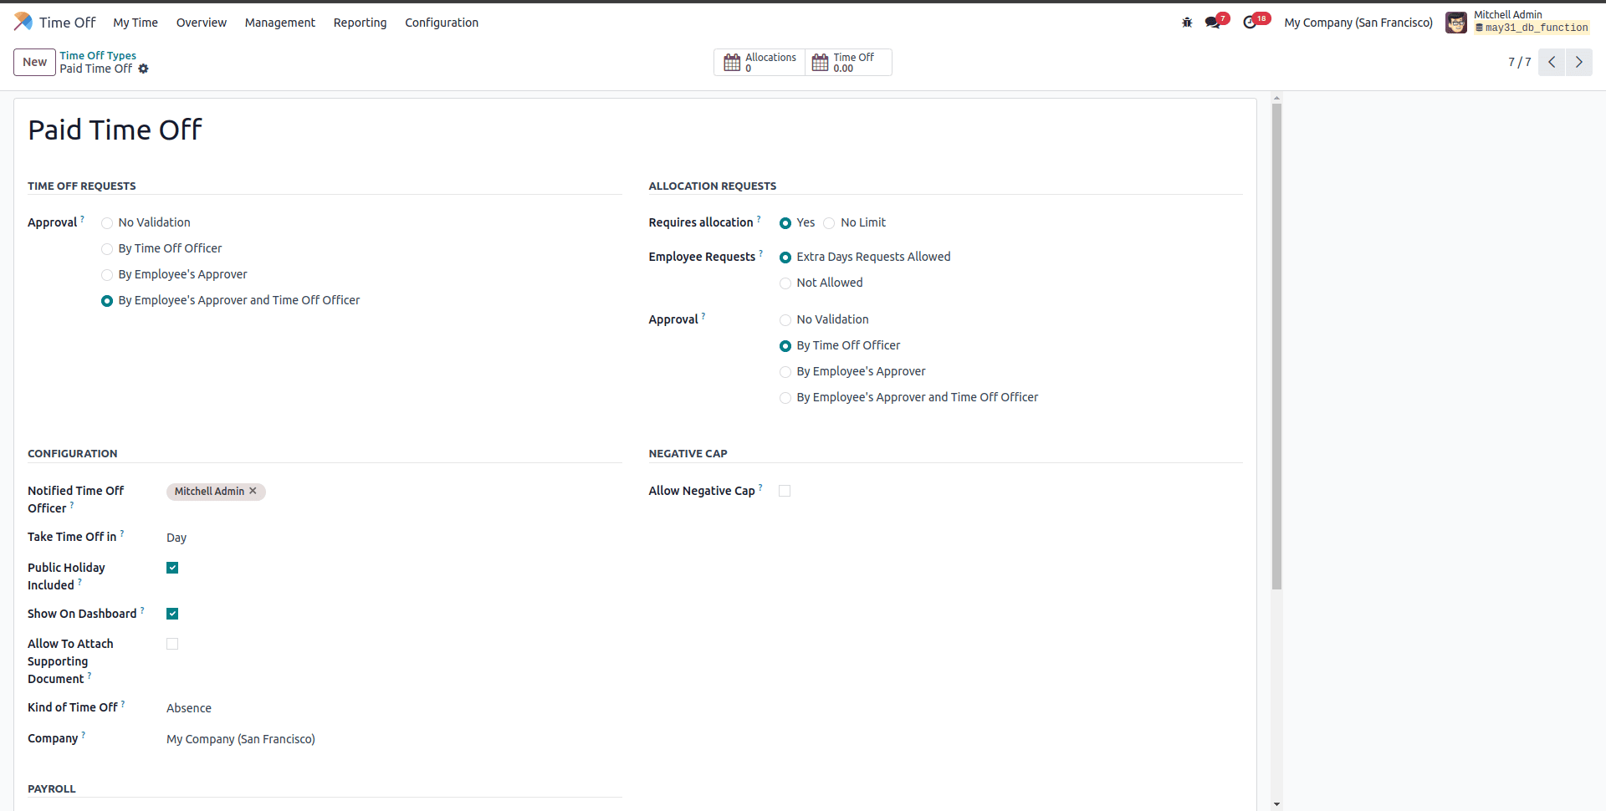Click the scrollbar up arrow
1606x811 pixels.
coord(1276,98)
